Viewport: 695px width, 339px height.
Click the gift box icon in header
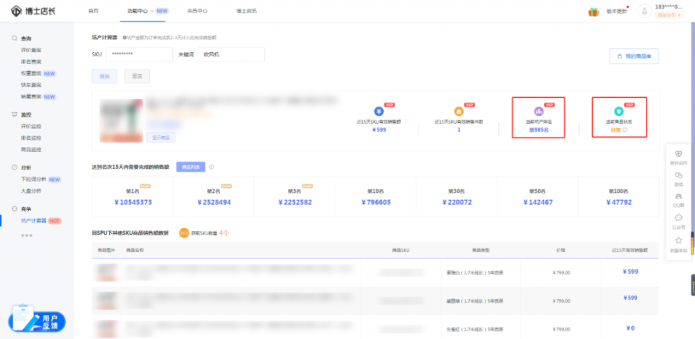tap(593, 12)
